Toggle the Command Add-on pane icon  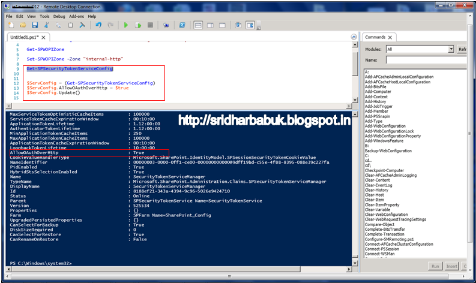click(x=250, y=25)
